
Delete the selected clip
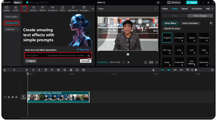click(46, 70)
